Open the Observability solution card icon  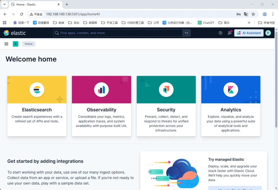coord(101,89)
